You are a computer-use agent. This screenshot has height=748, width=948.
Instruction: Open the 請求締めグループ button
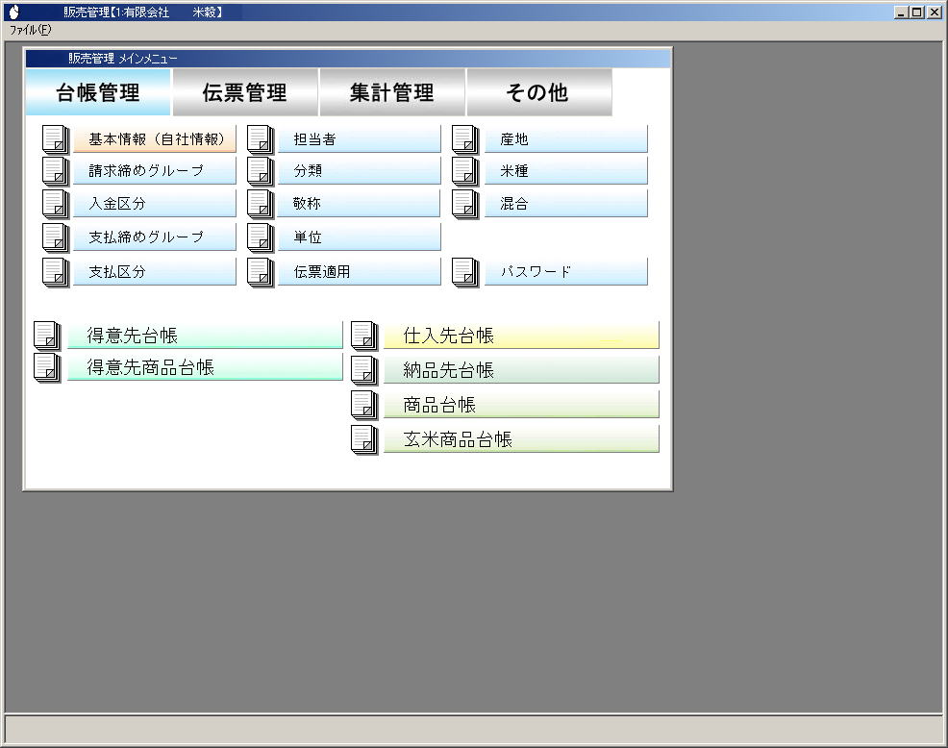pyautogui.click(x=154, y=171)
